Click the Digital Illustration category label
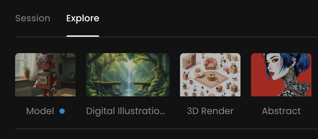Screen dimensions: 318x139 coord(125,111)
